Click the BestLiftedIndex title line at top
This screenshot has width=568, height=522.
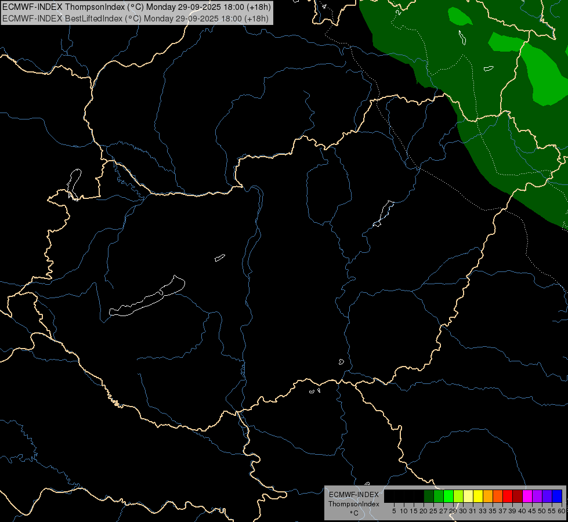[x=136, y=18]
